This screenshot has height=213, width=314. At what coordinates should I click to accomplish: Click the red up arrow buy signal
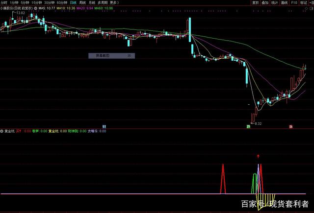click(x=258, y=156)
